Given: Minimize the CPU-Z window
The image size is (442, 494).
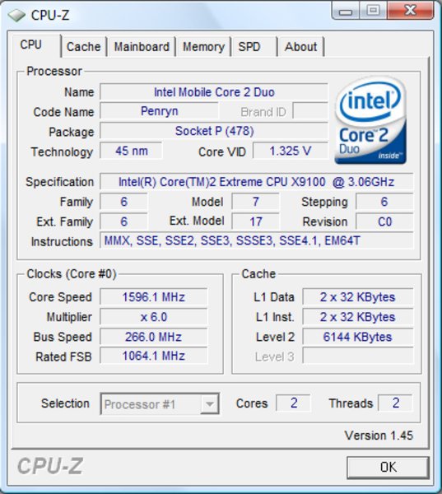Looking at the screenshot, I should coord(347,11).
